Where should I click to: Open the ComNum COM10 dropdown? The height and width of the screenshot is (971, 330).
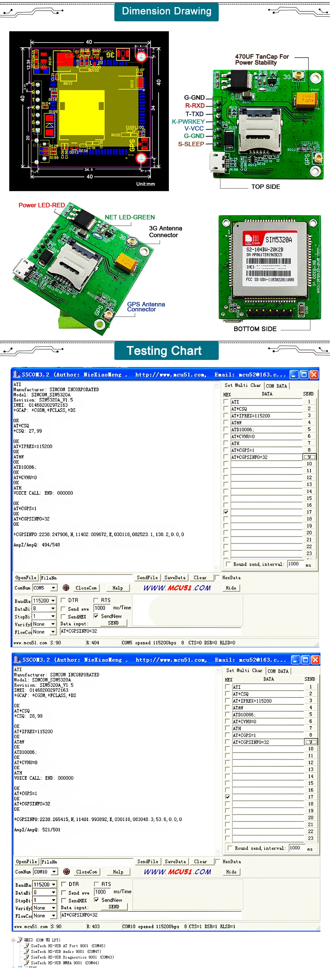coord(54,872)
